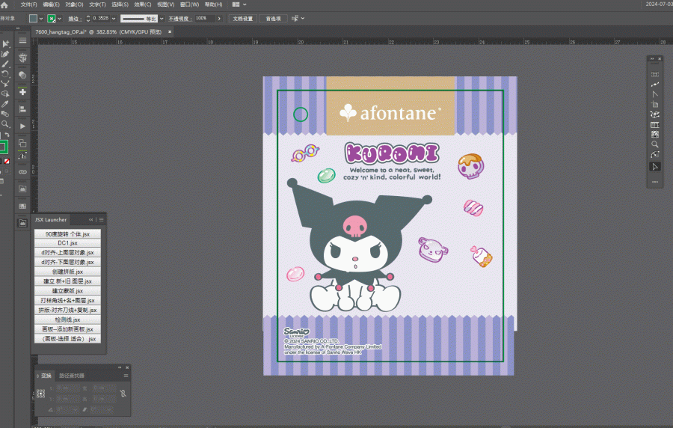
Task: Open the stroke weight dropdown arrow
Action: click(x=114, y=19)
